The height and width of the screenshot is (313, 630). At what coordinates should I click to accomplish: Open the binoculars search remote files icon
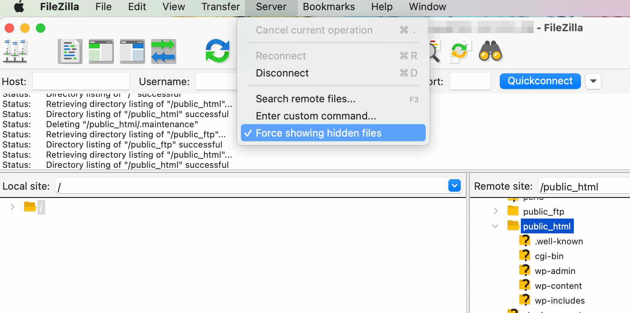[490, 51]
